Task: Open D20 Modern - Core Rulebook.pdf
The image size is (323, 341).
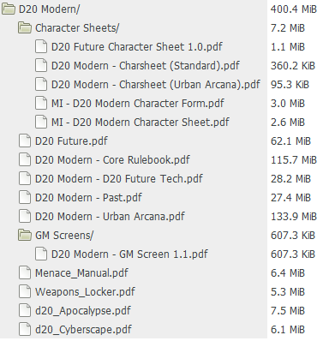Action: pos(112,160)
